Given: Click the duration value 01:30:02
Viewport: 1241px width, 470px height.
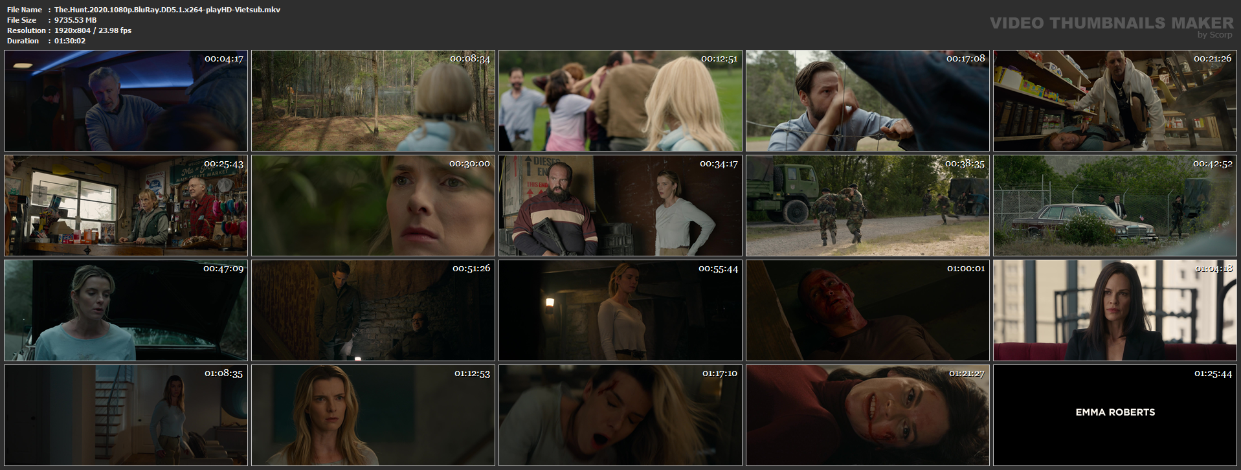Looking at the screenshot, I should tap(70, 41).
